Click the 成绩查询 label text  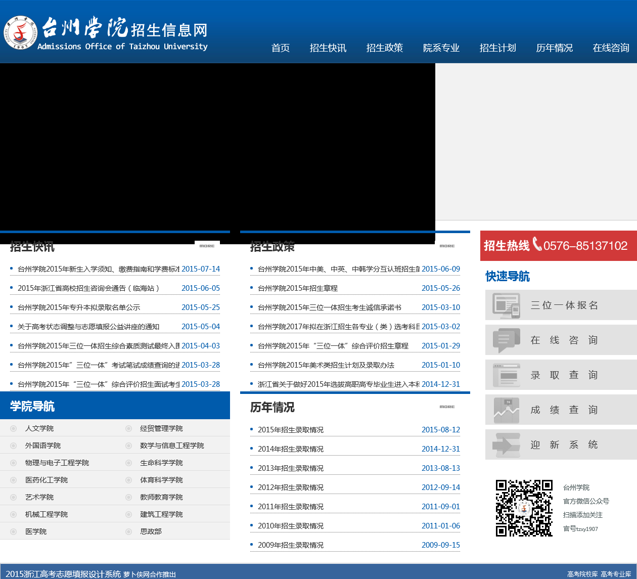(x=564, y=410)
